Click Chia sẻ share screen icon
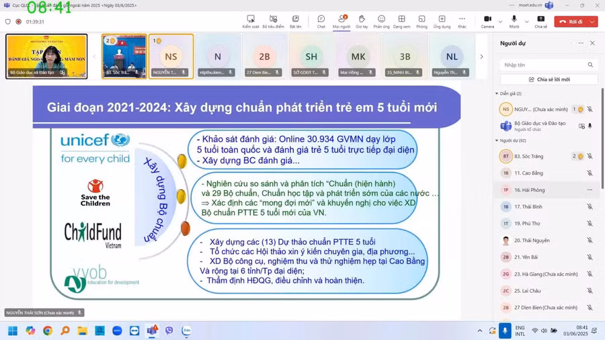605x340 pixels. pyautogui.click(x=540, y=19)
